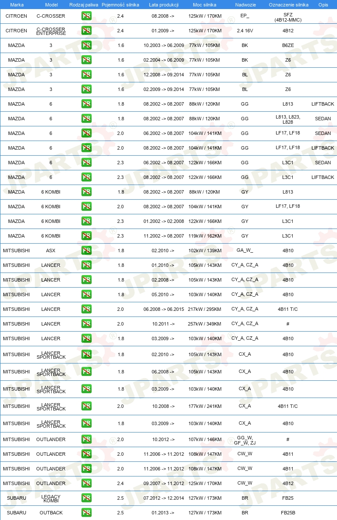Click the 'EP_' body cell
Viewport: 337px width, 520px height.
tap(245, 16)
